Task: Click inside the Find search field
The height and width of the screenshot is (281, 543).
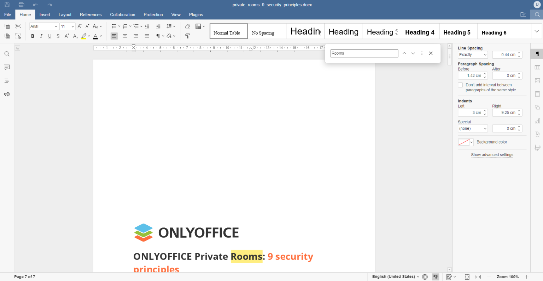Action: 364,53
